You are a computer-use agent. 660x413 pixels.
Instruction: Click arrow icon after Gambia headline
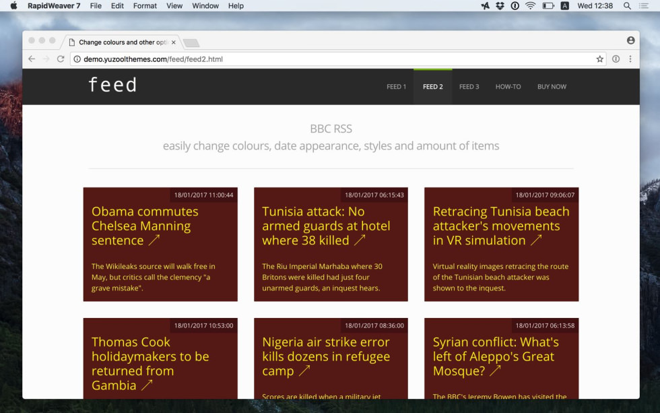tap(147, 385)
